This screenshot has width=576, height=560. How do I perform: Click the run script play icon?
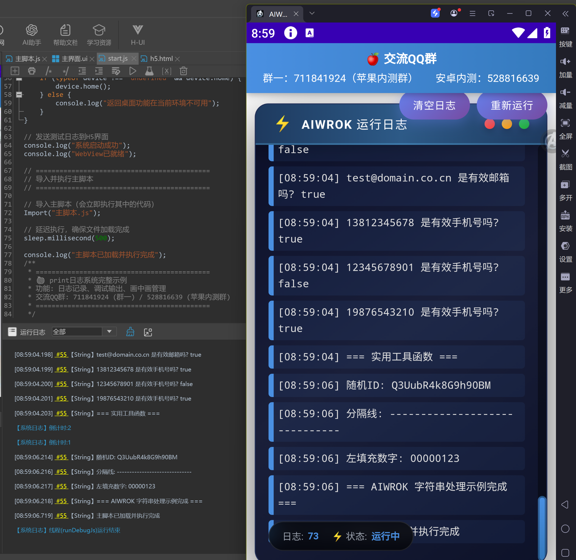point(133,71)
